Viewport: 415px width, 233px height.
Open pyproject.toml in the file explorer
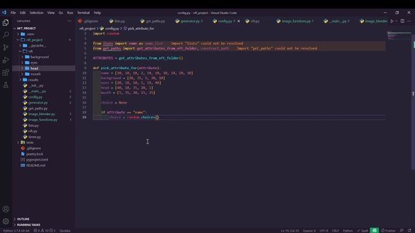[x=37, y=160]
